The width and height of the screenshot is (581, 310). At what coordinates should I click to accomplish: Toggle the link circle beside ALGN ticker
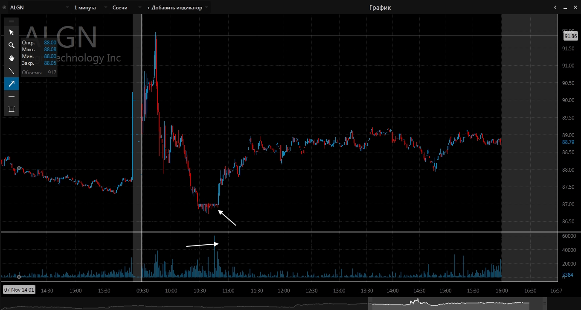[4, 7]
